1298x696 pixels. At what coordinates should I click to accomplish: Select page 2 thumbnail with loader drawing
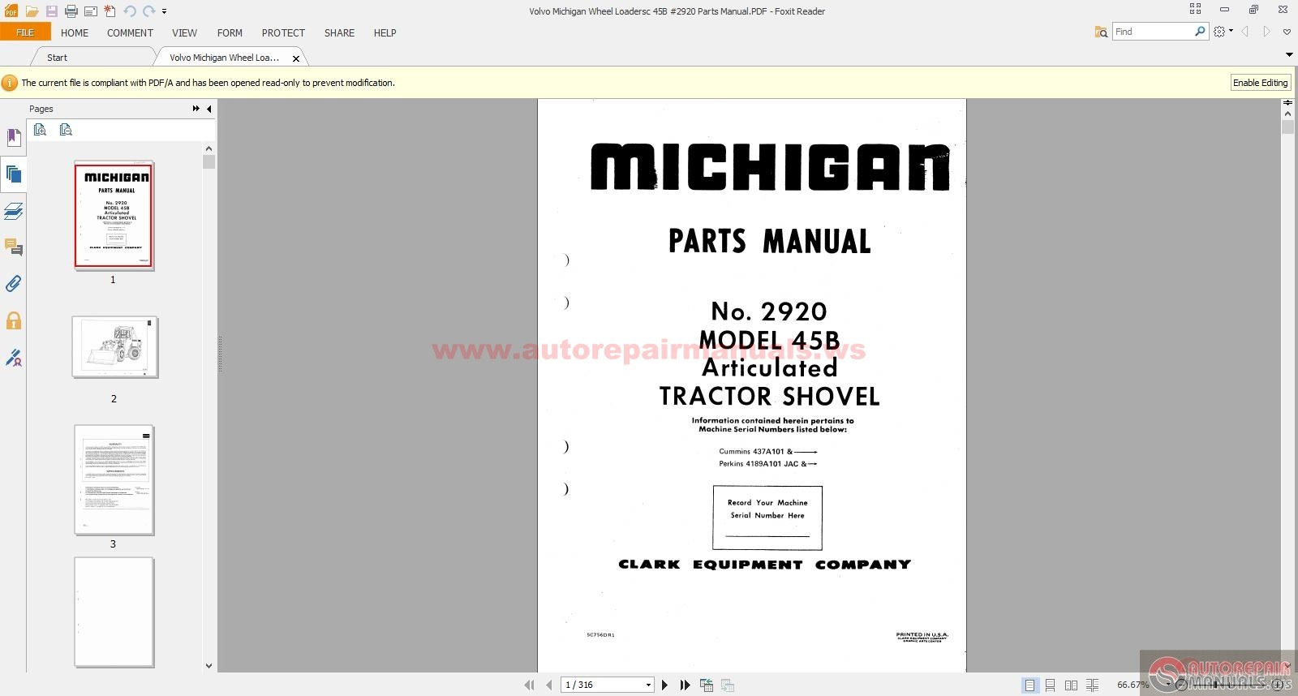114,347
